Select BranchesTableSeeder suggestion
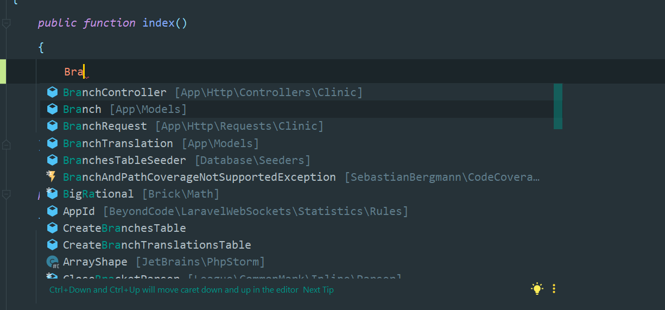This screenshot has height=310, width=665. (301, 160)
